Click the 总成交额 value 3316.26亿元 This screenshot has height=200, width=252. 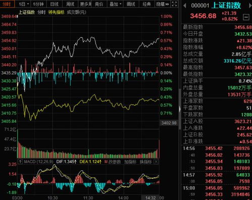click(x=238, y=61)
